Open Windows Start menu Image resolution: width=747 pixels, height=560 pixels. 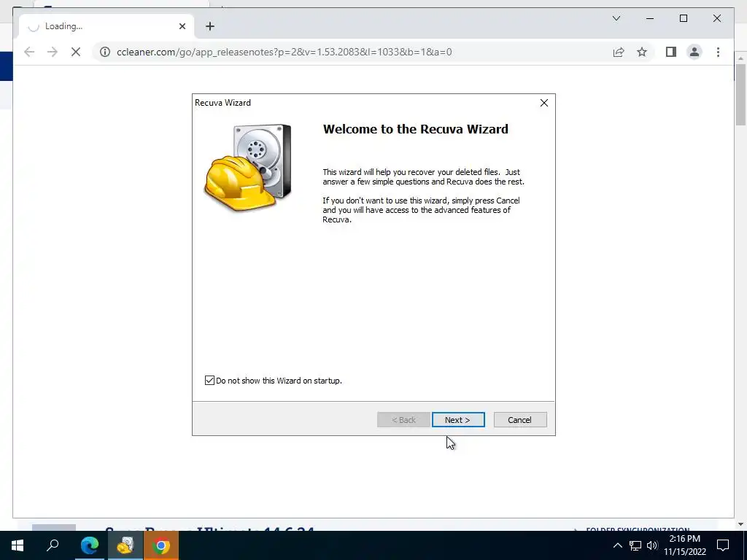pyautogui.click(x=18, y=545)
